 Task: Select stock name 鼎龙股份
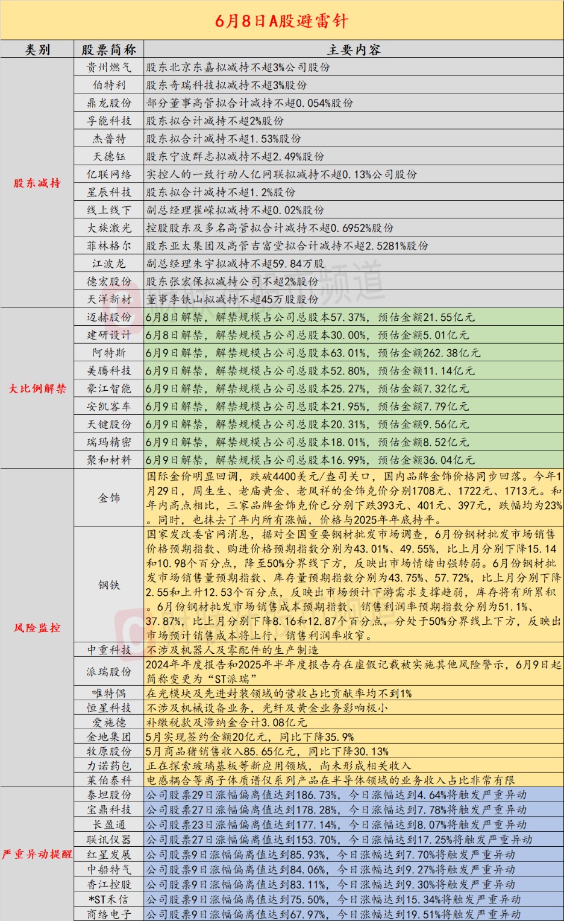(109, 103)
